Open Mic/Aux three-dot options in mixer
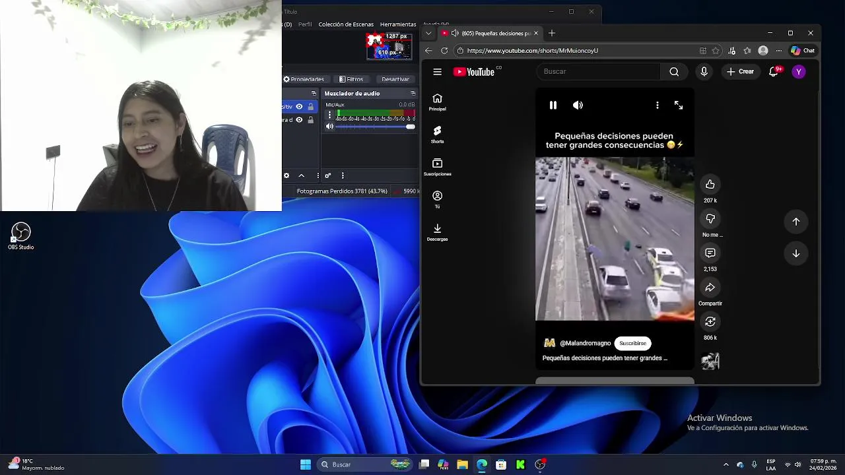Screen dimensions: 845x475 coord(329,115)
